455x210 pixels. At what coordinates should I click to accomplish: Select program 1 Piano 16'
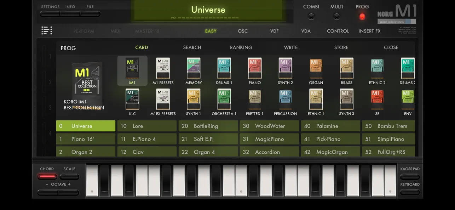(86, 139)
